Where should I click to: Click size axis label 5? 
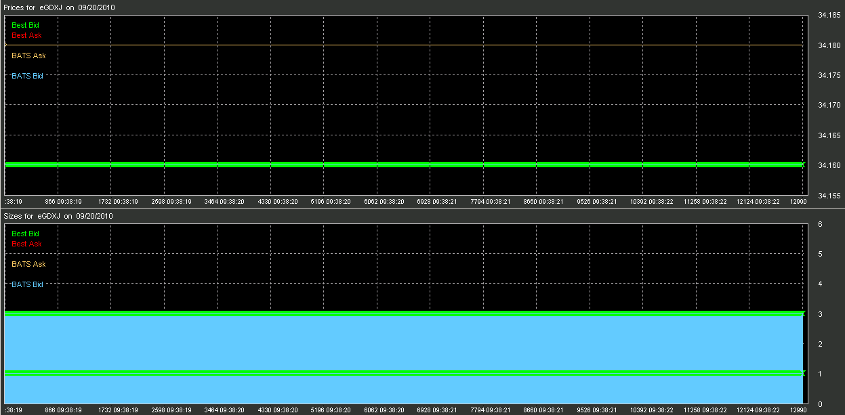point(820,254)
